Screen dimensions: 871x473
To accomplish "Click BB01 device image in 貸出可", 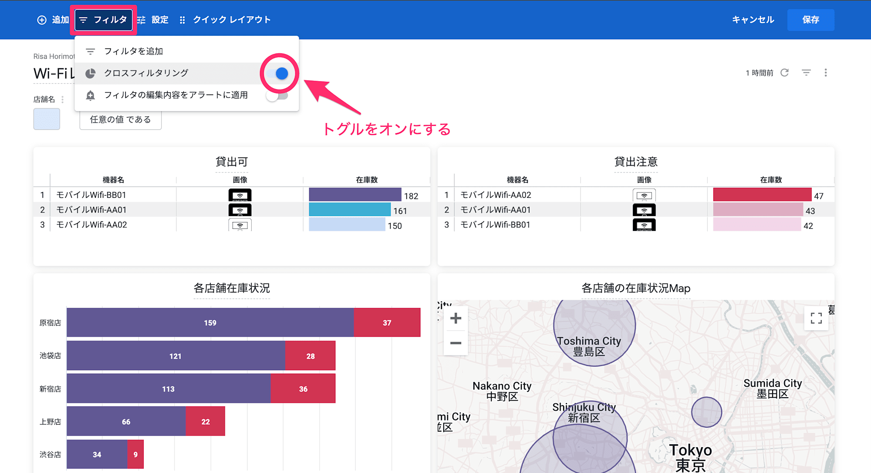I will pyautogui.click(x=240, y=195).
